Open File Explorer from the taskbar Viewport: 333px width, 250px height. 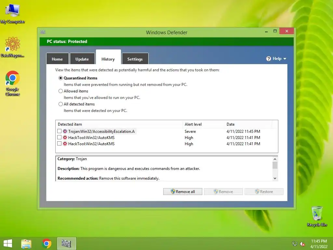click(26, 243)
